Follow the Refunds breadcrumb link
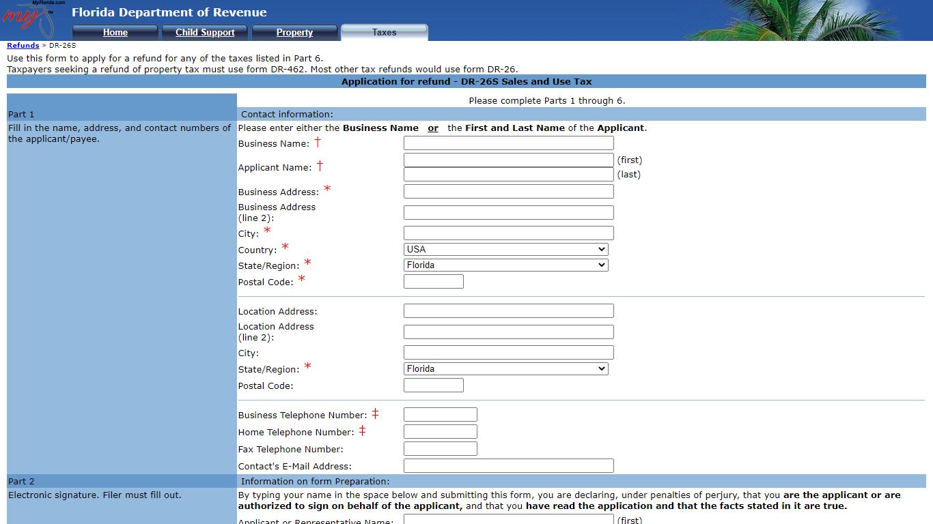933x524 pixels. 23,45
